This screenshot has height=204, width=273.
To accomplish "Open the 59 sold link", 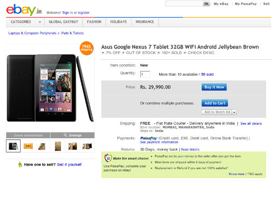I will [x=207, y=74].
